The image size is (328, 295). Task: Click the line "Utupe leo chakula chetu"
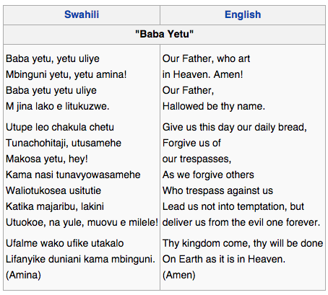tap(60, 127)
